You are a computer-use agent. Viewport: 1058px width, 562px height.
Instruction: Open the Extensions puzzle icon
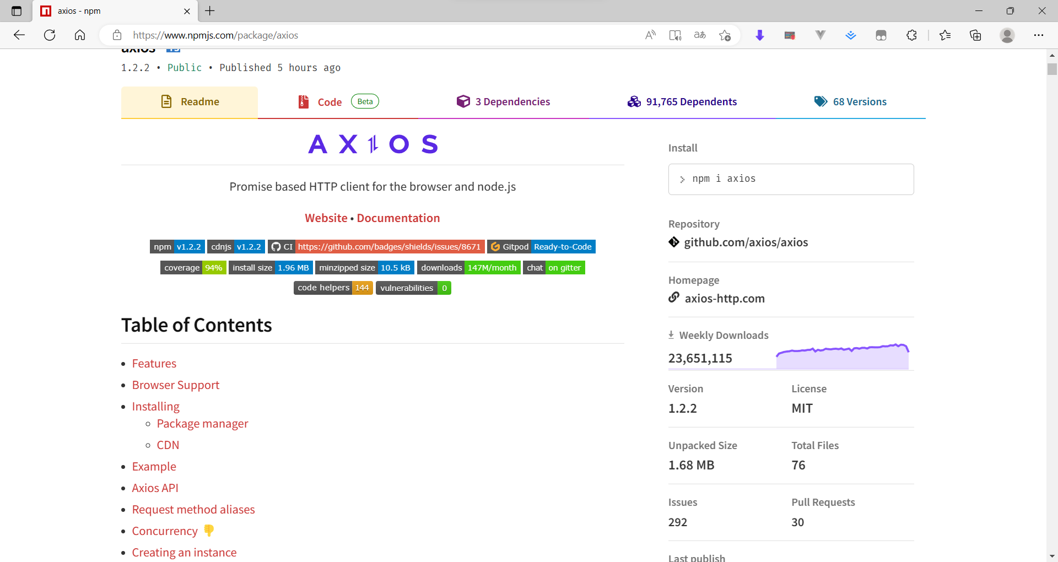pyautogui.click(x=911, y=35)
